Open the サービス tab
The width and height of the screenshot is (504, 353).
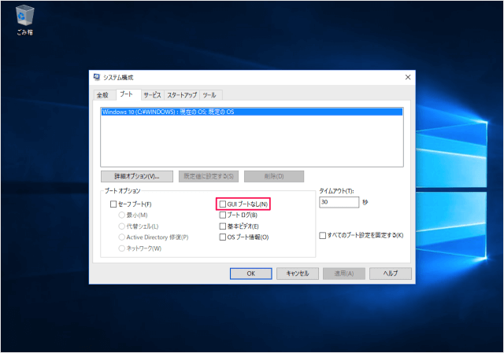pyautogui.click(x=152, y=95)
